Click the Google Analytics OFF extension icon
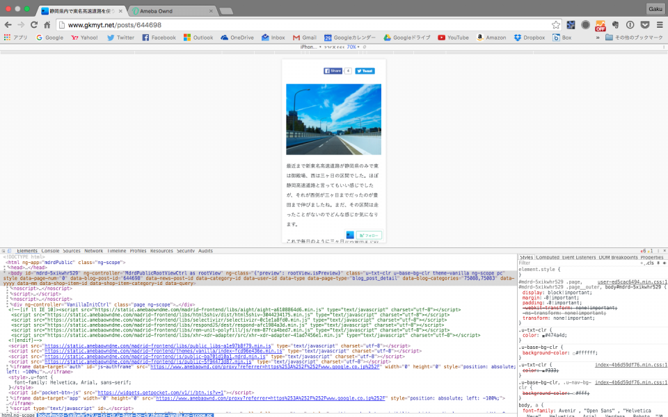668x417 pixels. (x=601, y=26)
